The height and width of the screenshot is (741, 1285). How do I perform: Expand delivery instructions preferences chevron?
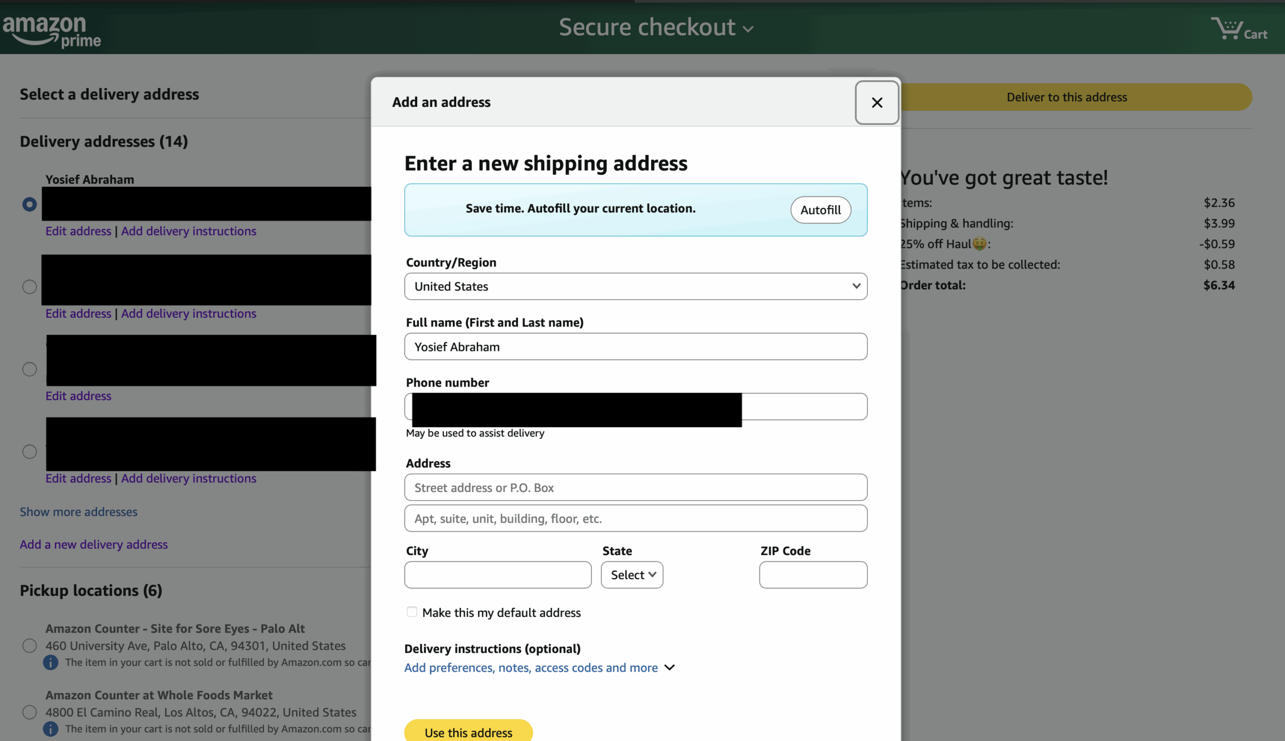click(670, 667)
